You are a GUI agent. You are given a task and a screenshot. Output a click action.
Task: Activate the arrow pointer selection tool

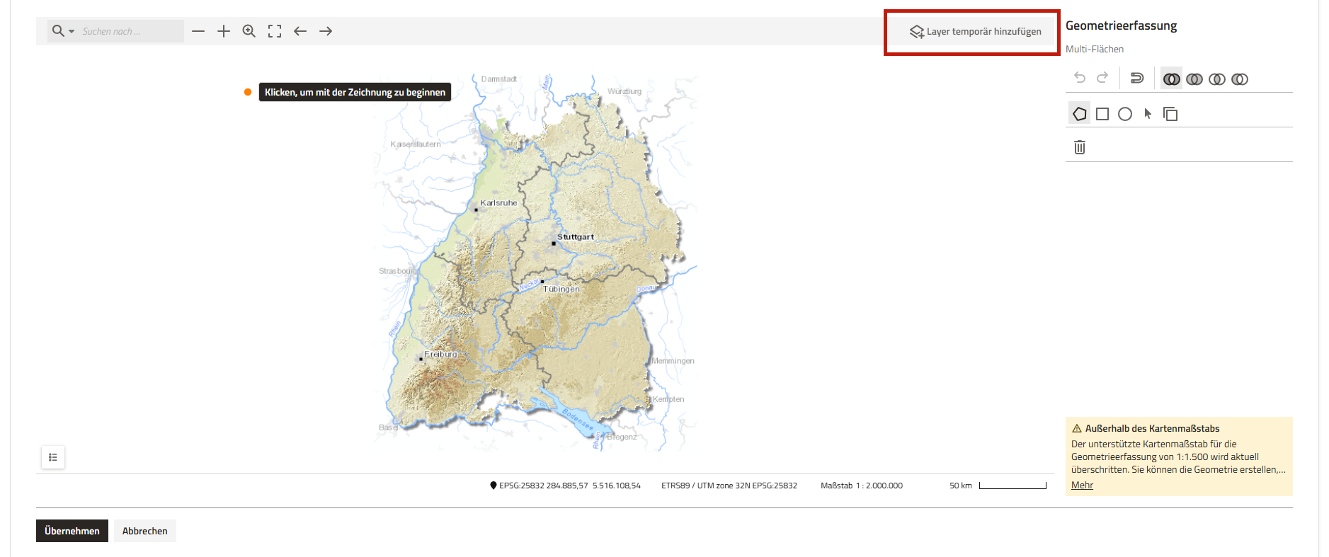tap(1148, 114)
